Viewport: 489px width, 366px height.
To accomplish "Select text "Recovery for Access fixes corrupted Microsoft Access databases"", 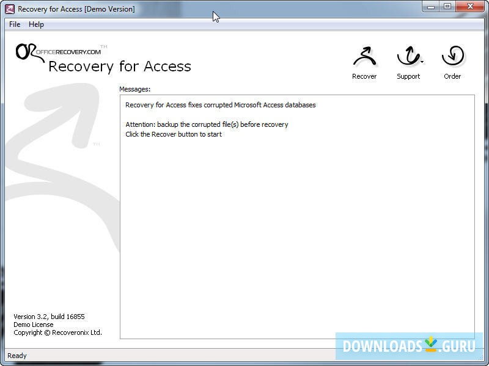I will (x=221, y=105).
